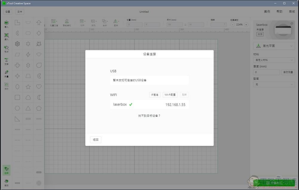
Task: Click the Y position input field
Action: pyautogui.click(x=152, y=24)
